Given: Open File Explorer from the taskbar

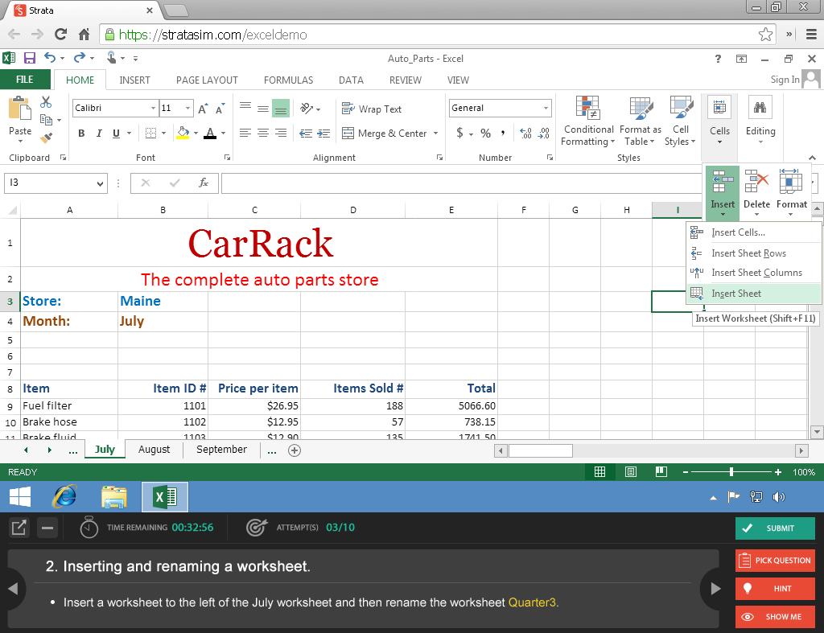Looking at the screenshot, I should (x=114, y=496).
